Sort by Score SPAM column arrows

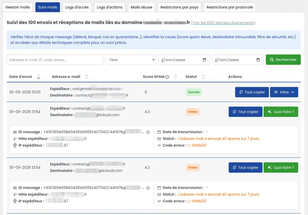click(175, 77)
